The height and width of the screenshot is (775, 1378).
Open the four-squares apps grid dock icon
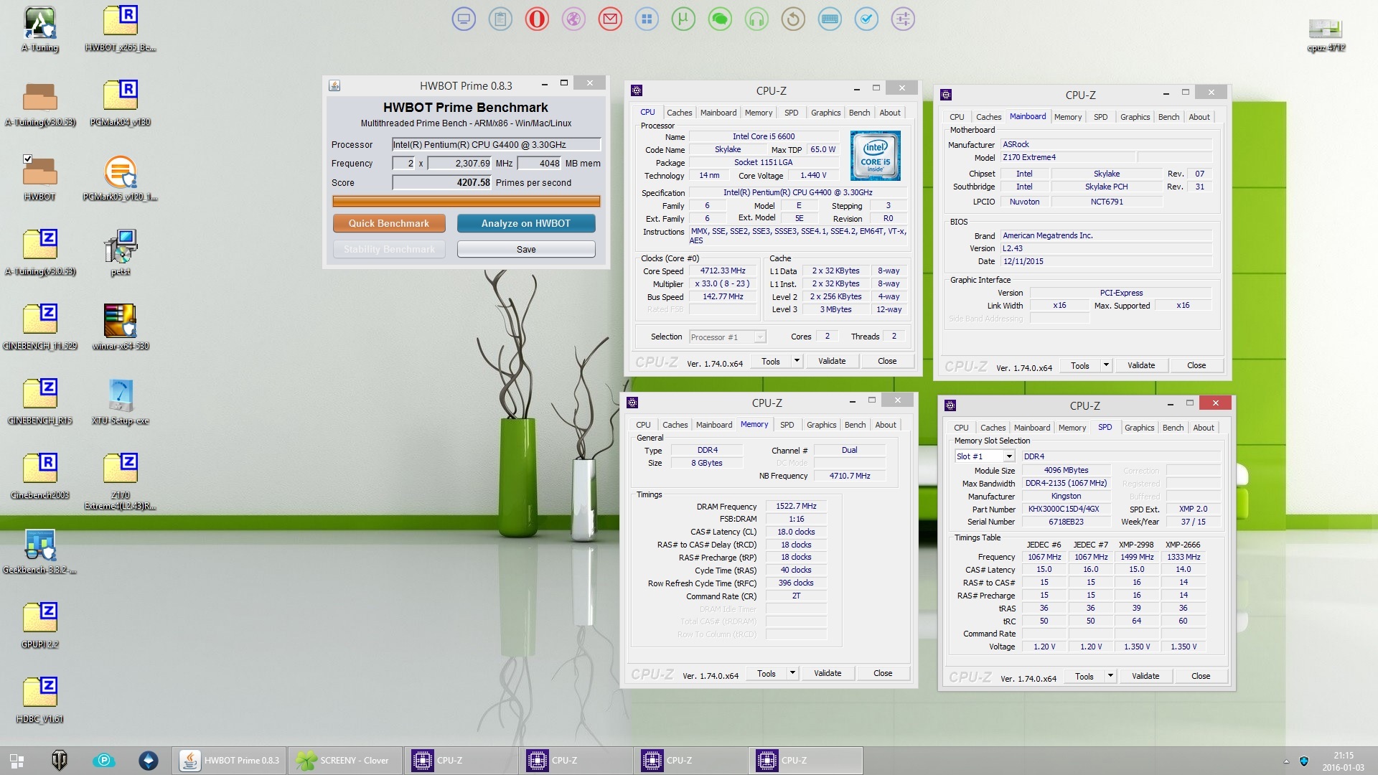(x=647, y=19)
